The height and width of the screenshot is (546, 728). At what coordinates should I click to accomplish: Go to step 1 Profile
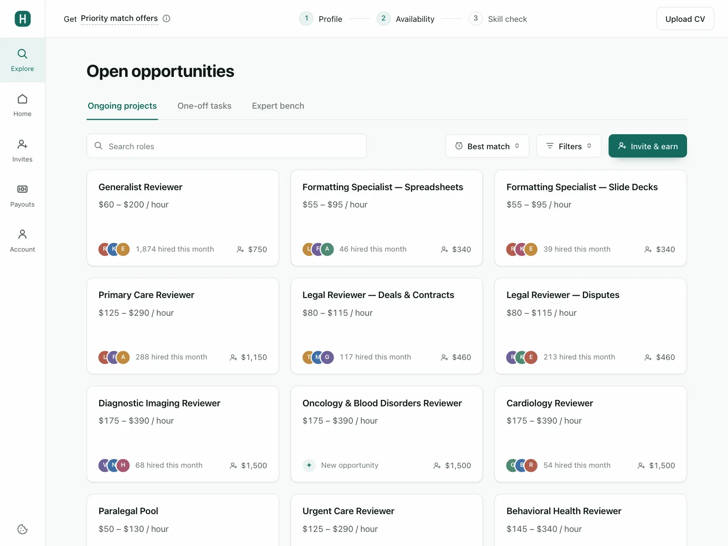pos(321,19)
